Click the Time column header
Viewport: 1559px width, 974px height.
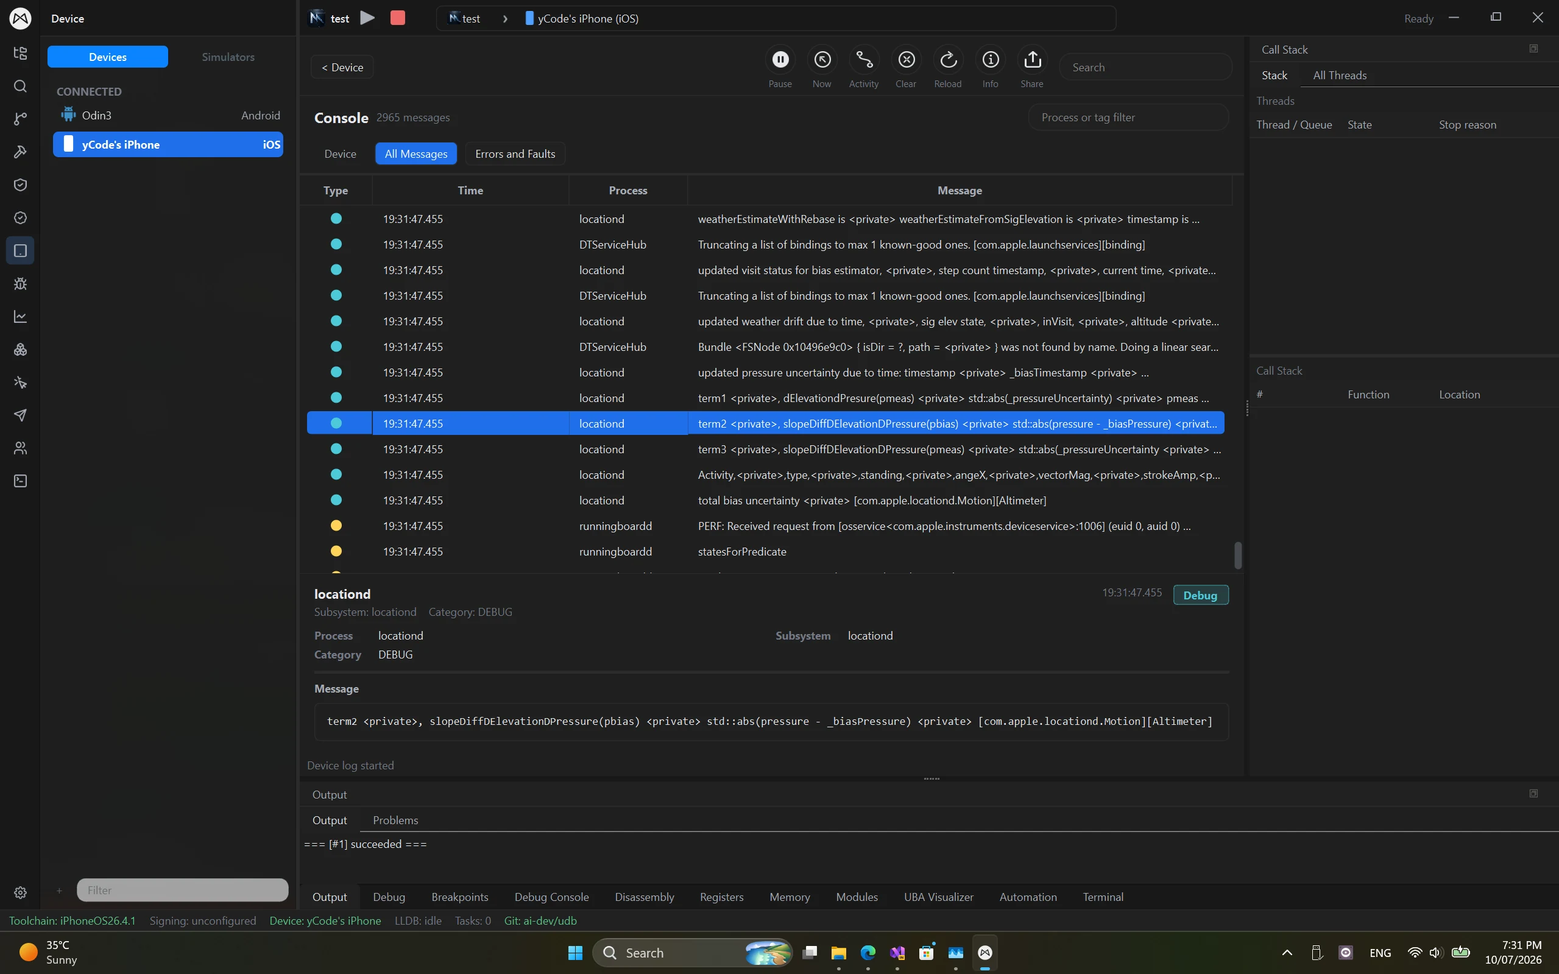tap(470, 190)
